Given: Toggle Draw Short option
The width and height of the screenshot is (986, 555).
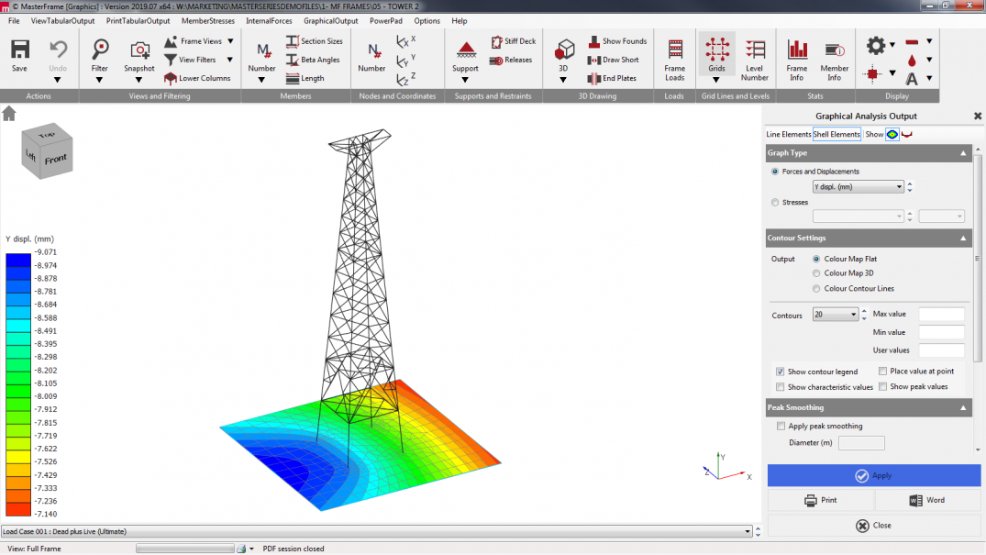Looking at the screenshot, I should tap(613, 60).
